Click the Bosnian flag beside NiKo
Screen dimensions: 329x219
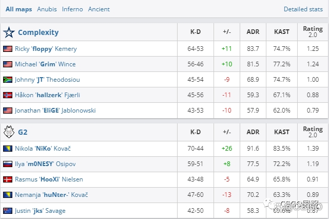8,149
